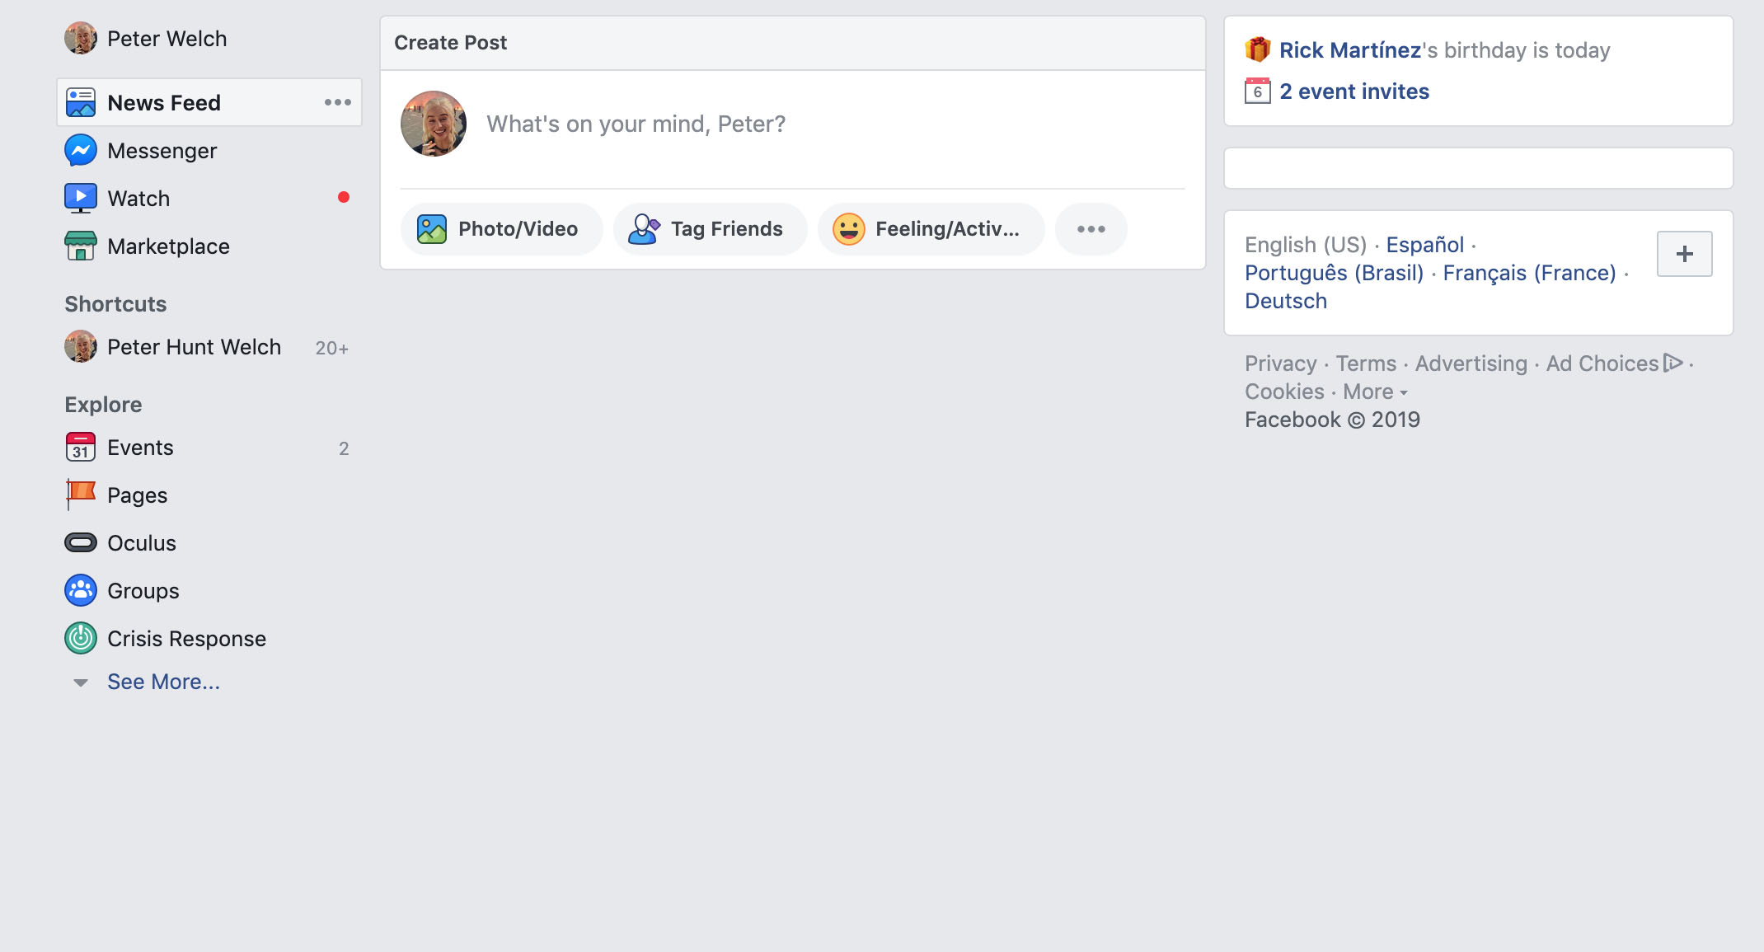1764x952 pixels.
Task: Click the Create Post header
Action: 450,43
